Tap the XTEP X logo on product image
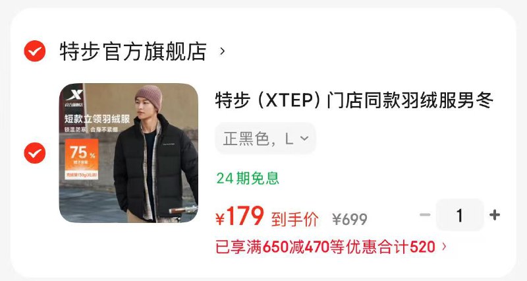The width and height of the screenshot is (527, 281). click(x=74, y=94)
